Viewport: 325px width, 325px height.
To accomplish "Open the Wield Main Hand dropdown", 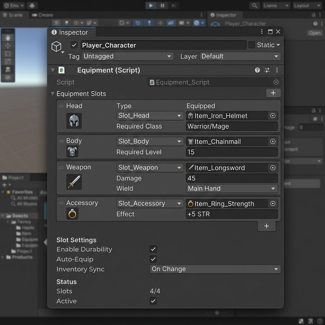I will tap(231, 189).
